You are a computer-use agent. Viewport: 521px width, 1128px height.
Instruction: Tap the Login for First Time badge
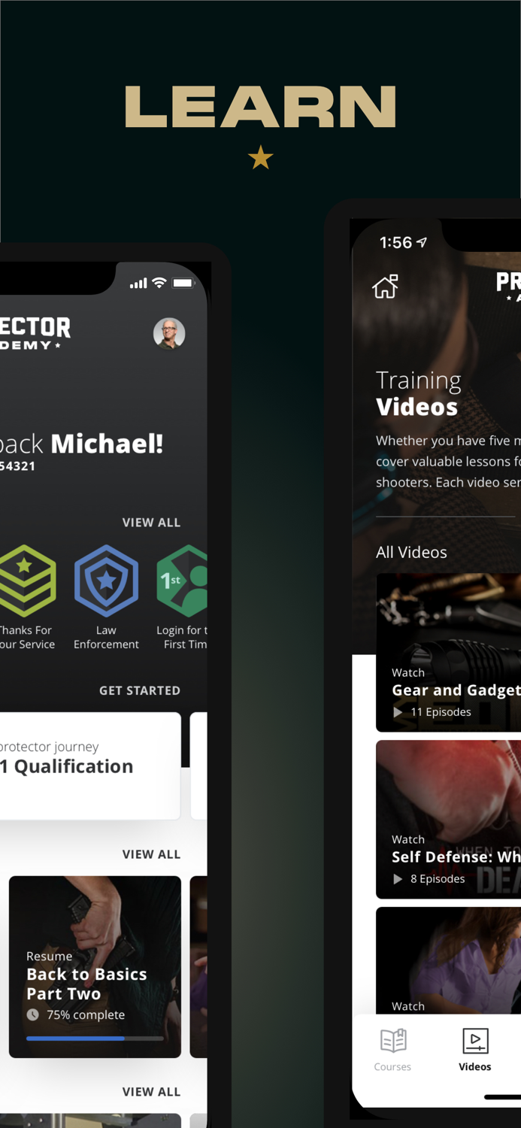[182, 581]
